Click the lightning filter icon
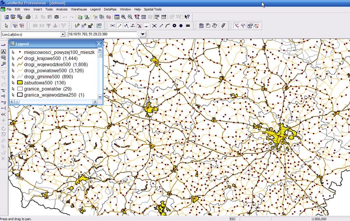The width and height of the screenshot is (350, 221). [x=223, y=26]
